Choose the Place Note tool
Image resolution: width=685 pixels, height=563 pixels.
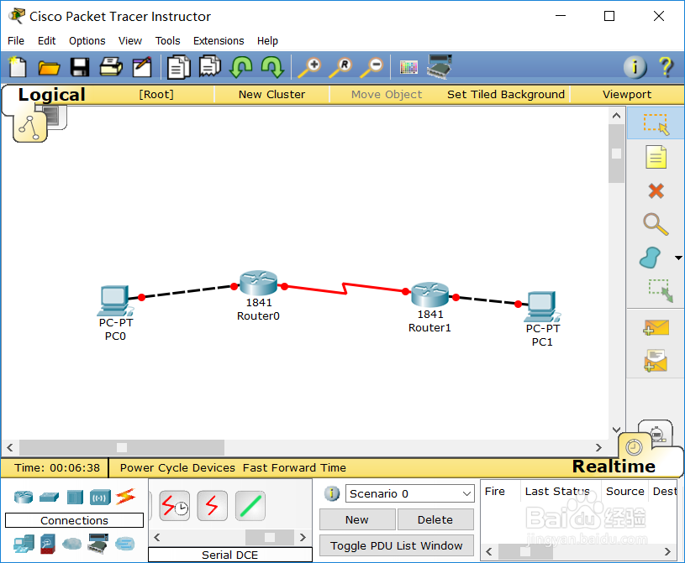tap(656, 158)
